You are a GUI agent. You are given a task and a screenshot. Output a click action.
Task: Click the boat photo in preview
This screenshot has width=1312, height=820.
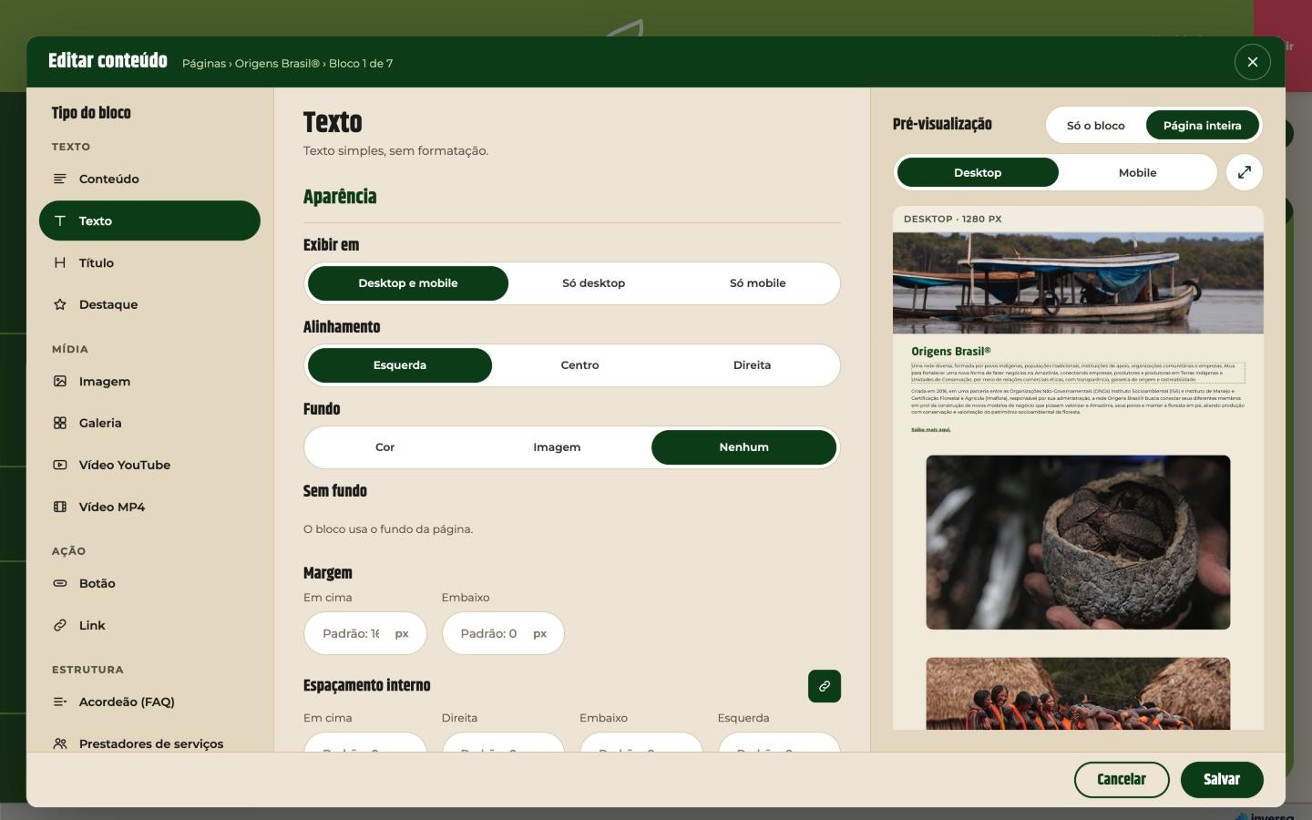tap(1078, 282)
